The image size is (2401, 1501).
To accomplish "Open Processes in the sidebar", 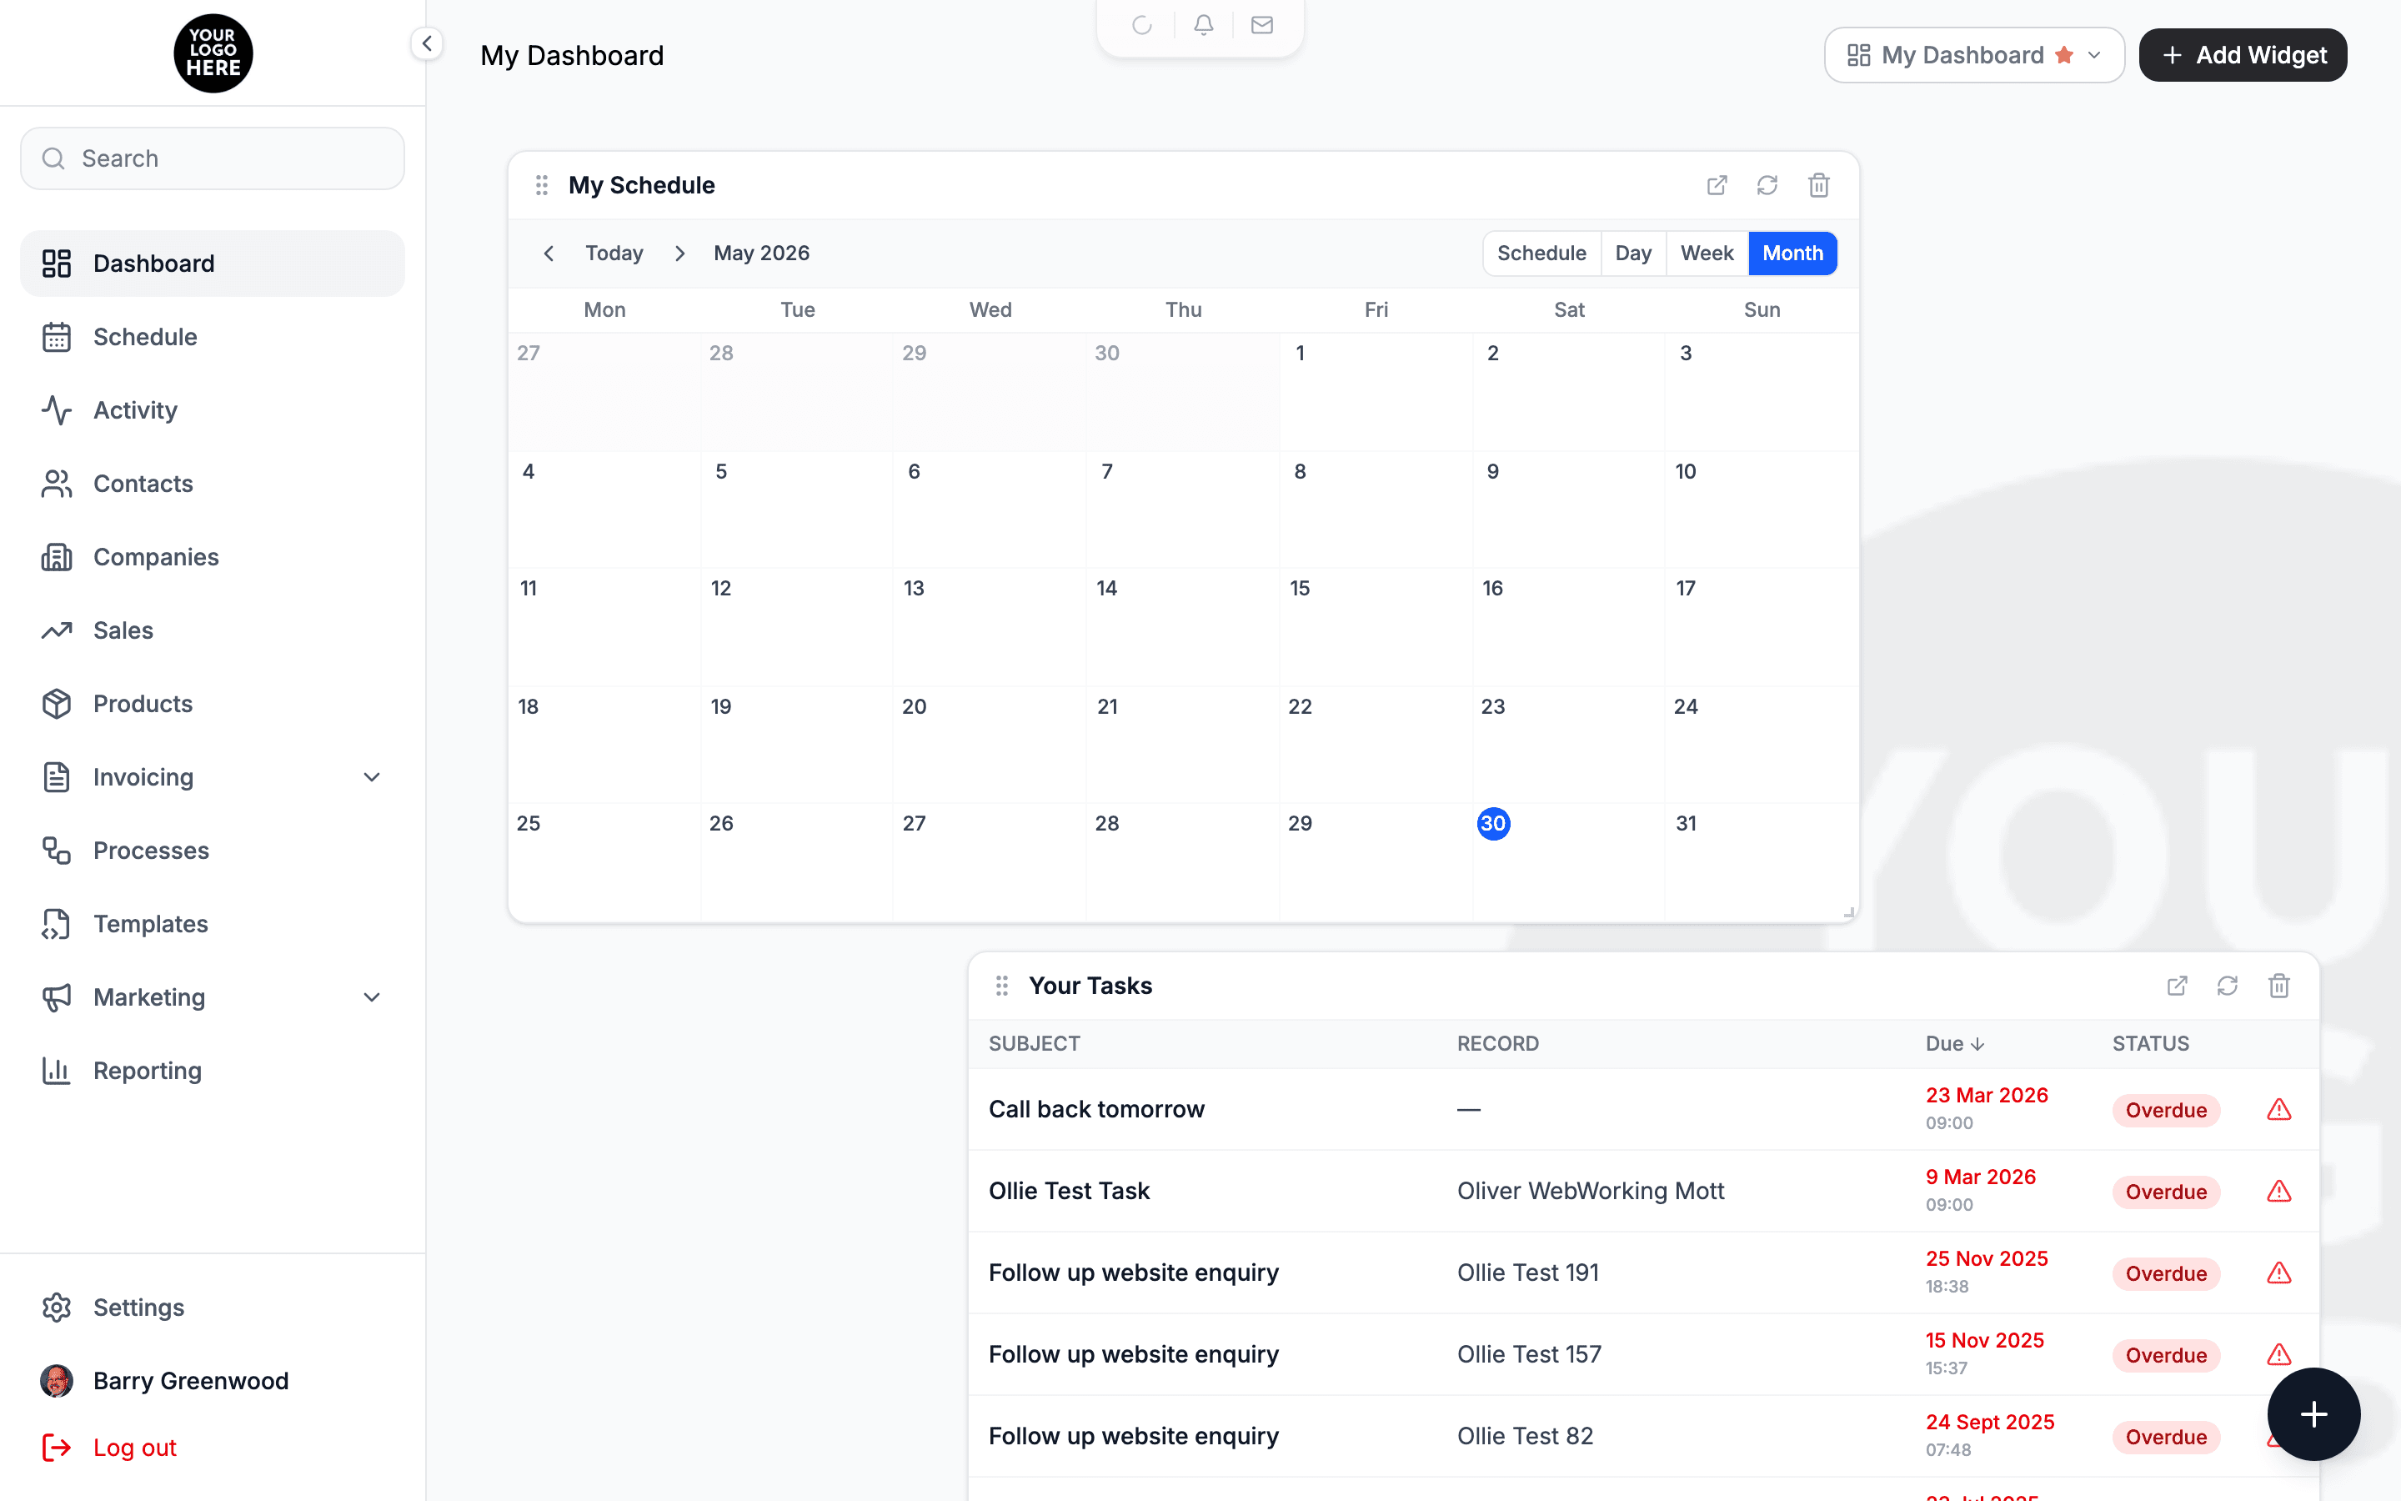I will coord(213,851).
